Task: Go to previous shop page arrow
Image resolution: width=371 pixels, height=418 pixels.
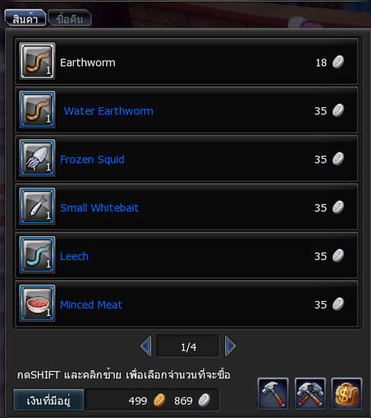Action: pos(146,347)
